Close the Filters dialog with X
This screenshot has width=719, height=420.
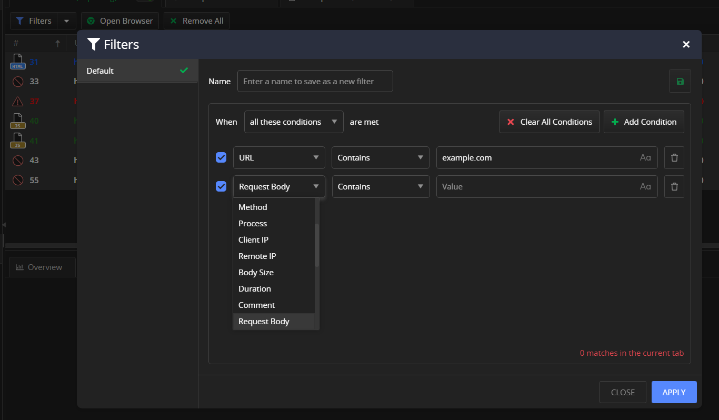click(686, 45)
